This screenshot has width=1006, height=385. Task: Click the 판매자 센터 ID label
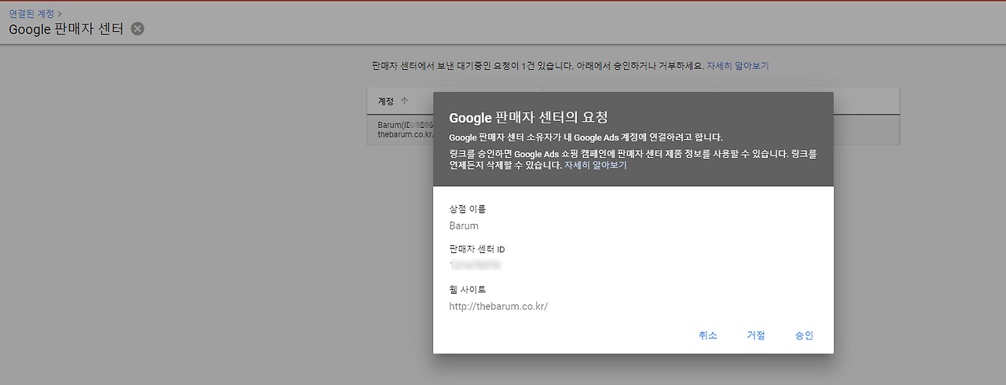pos(477,249)
